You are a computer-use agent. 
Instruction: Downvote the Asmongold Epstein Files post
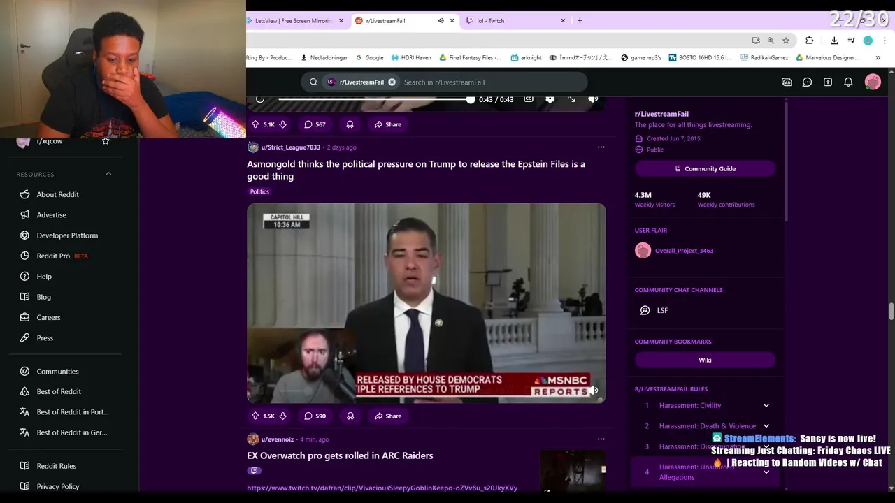pos(282,416)
